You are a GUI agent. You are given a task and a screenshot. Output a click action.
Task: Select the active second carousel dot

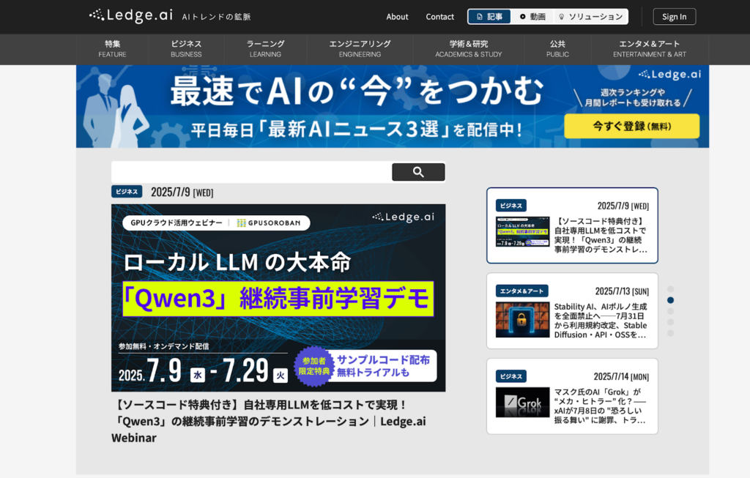coord(671,300)
